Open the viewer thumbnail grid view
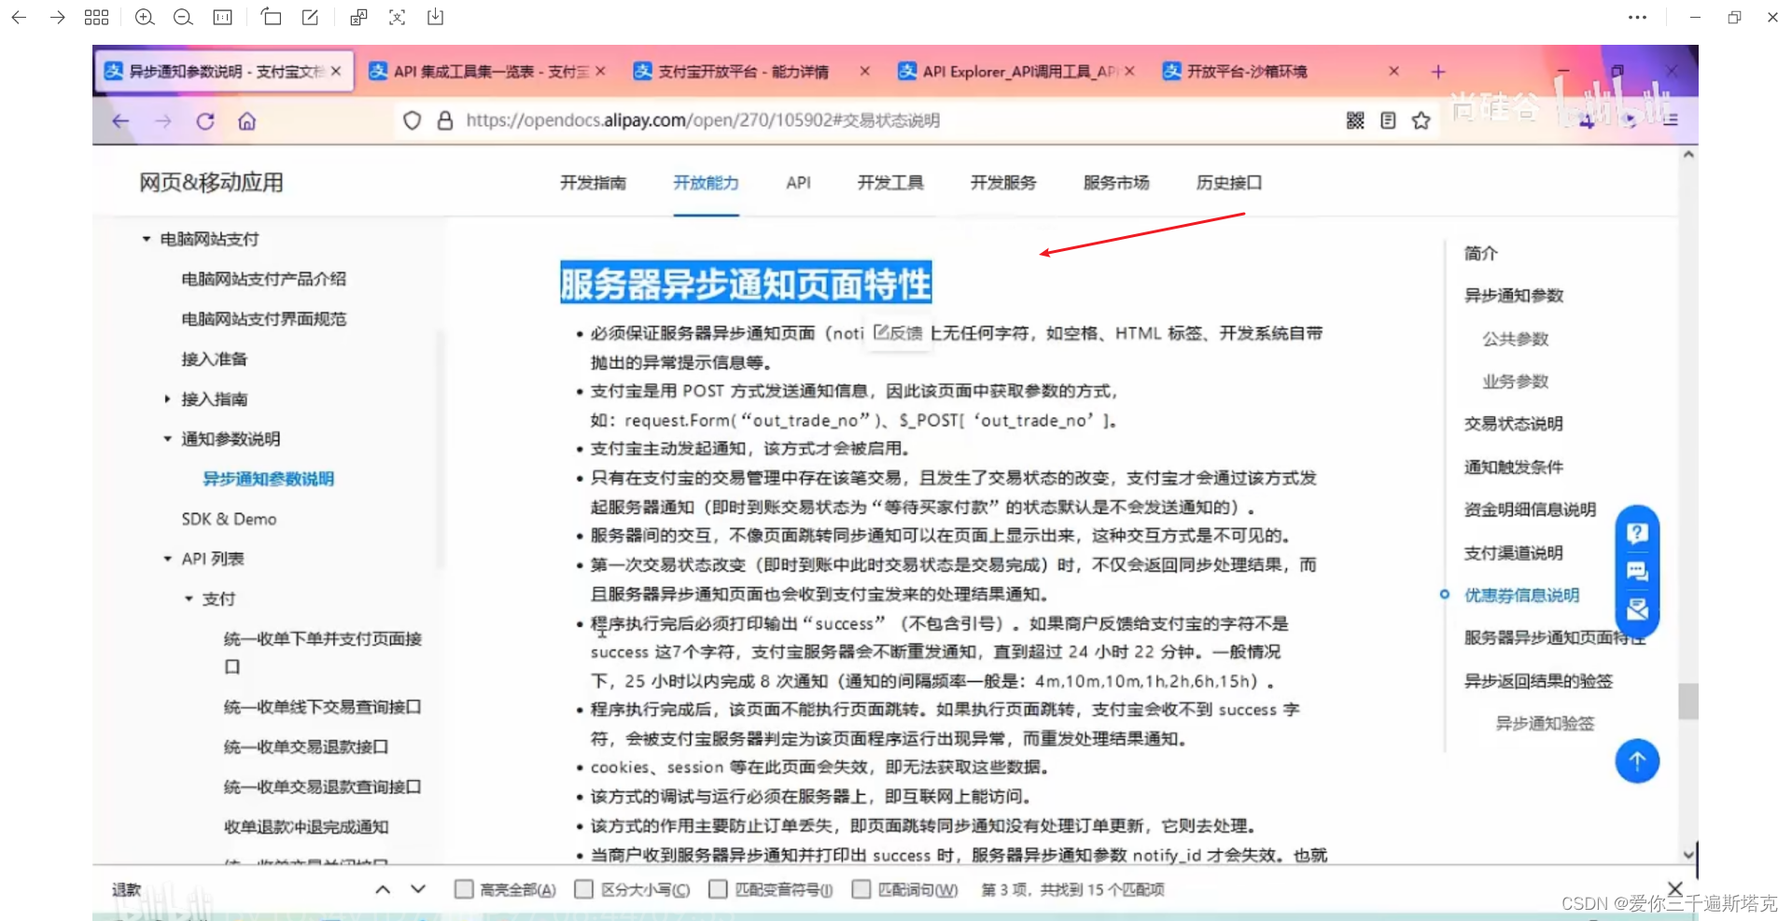The width and height of the screenshot is (1792, 921). pyautogui.click(x=96, y=17)
